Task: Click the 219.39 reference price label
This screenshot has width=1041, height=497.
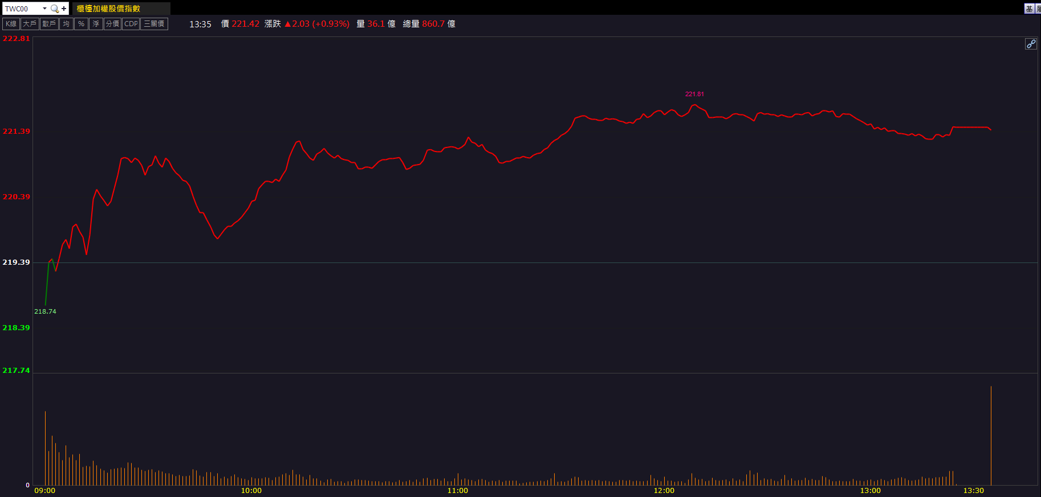Action: coord(16,262)
